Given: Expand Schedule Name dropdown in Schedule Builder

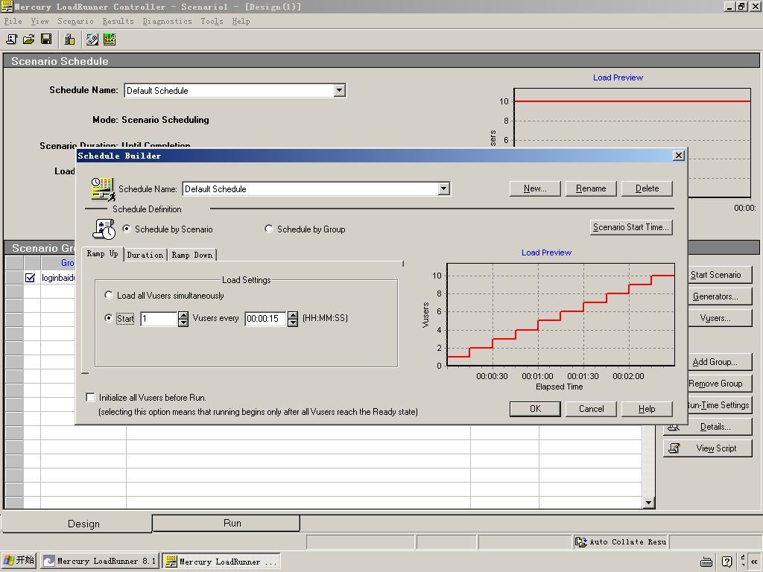Looking at the screenshot, I should click(443, 189).
